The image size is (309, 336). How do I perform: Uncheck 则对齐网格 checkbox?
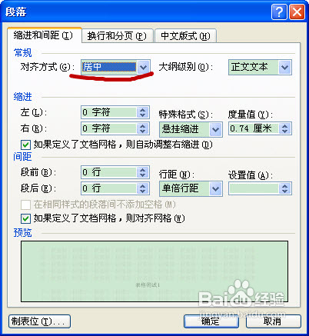[x=25, y=219]
